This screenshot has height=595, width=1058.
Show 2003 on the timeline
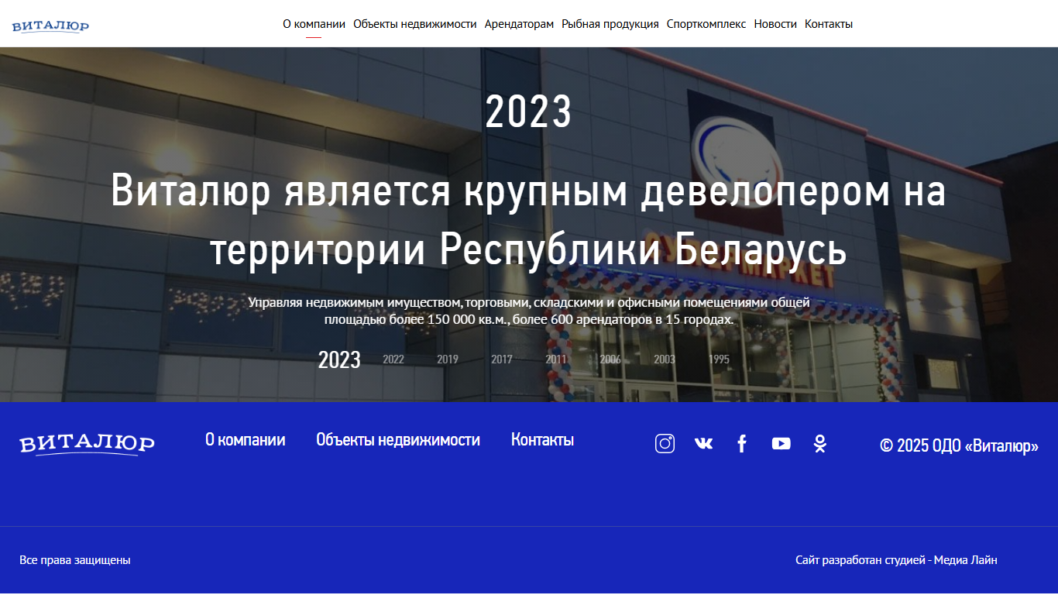tap(665, 359)
